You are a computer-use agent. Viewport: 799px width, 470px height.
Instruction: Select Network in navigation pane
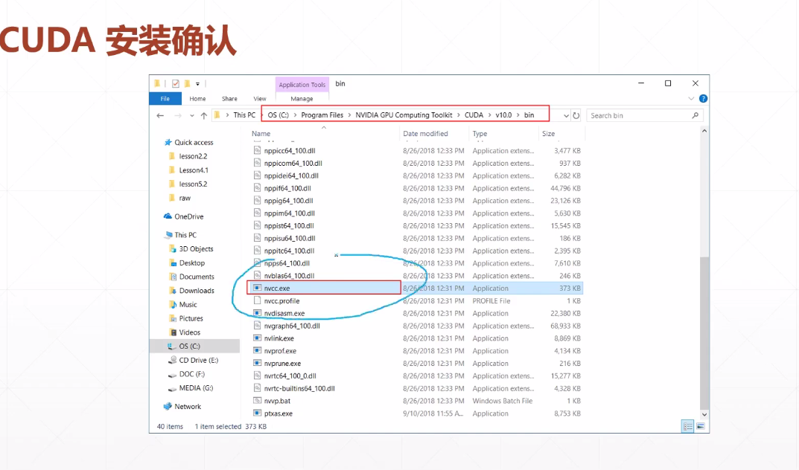tap(188, 407)
